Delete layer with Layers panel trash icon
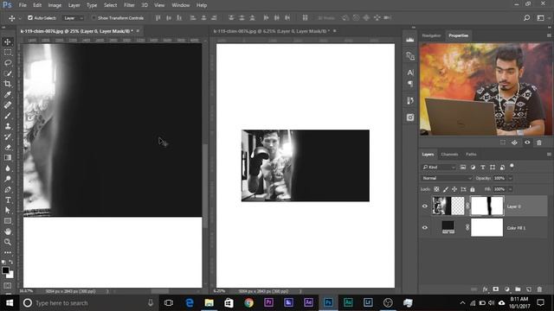Viewport: 554px width, 311px height. coord(539,289)
